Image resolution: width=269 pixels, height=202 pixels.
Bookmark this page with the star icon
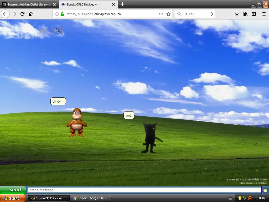coord(168,14)
